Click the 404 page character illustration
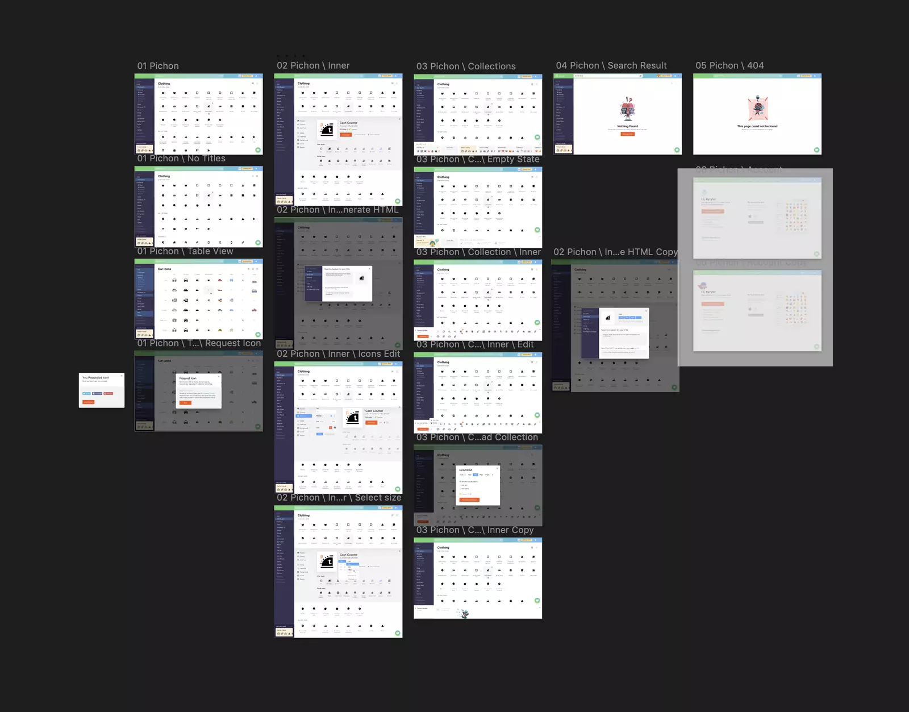The image size is (909, 712). 757,109
